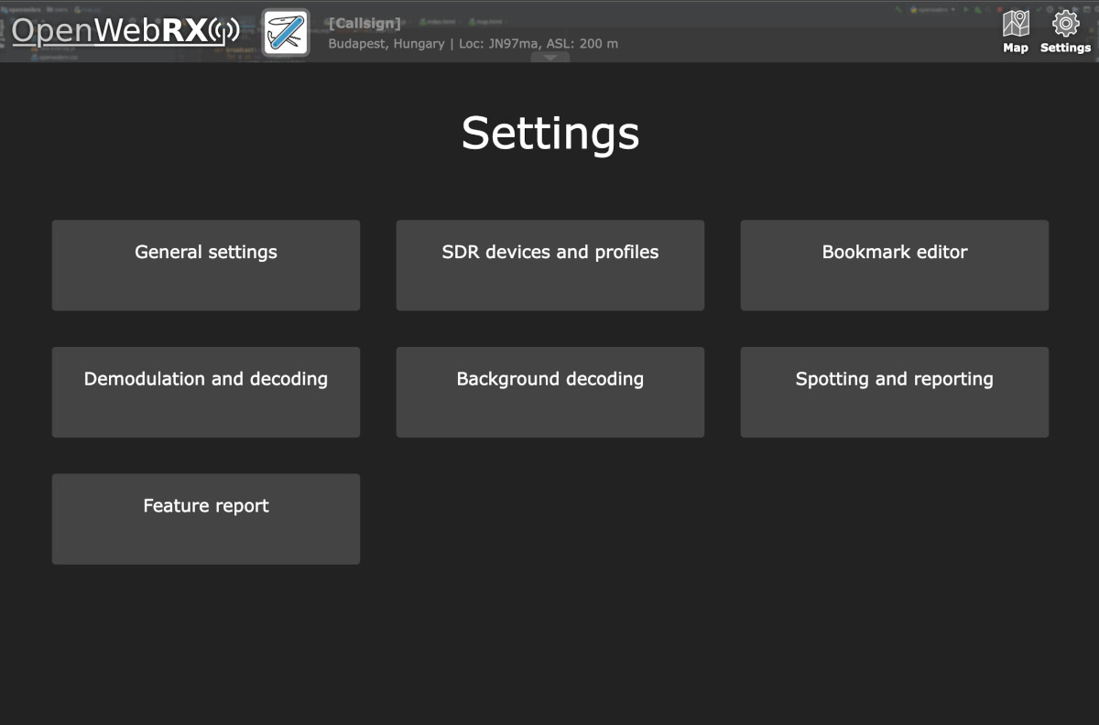1099x725 pixels.
Task: Switch to the map.html tab in the background
Action: click(485, 21)
